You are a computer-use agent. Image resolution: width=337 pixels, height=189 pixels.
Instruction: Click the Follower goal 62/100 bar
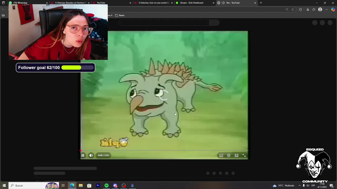click(56, 68)
